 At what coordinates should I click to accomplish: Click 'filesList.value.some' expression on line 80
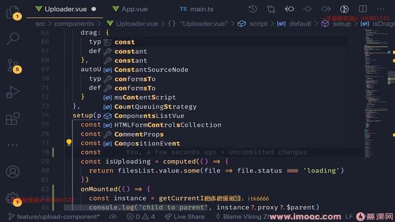tap(159, 171)
